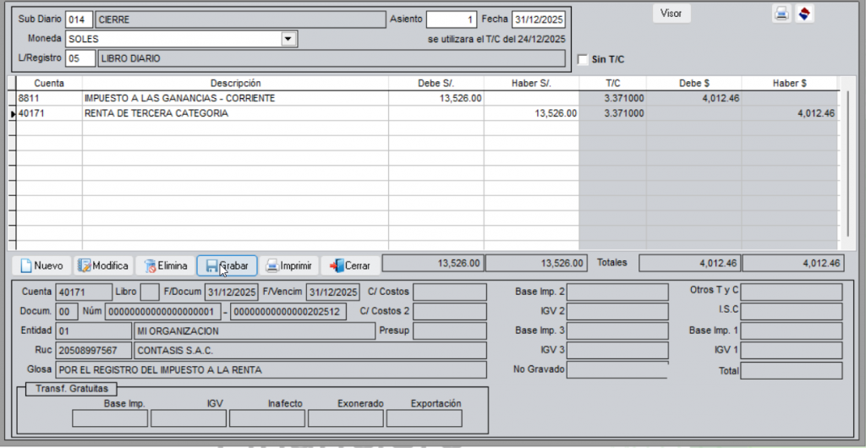Select RENTA DE TERCERA CATEGORIA cell
The image size is (866, 448).
pyautogui.click(x=235, y=113)
